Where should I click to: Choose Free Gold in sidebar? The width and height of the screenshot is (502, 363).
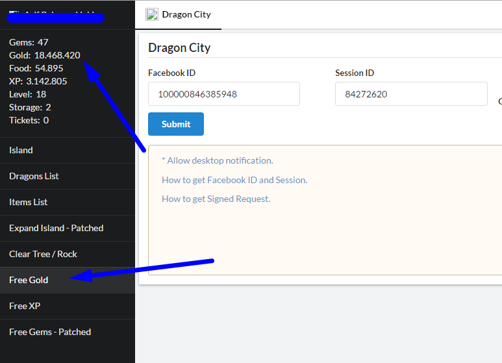click(x=68, y=280)
